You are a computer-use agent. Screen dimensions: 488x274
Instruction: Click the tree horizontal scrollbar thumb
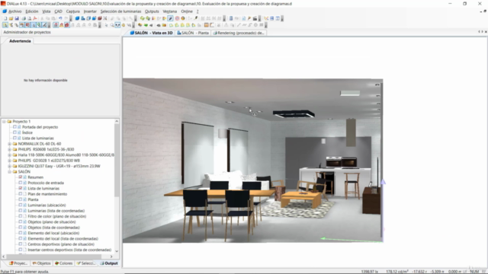point(54,256)
